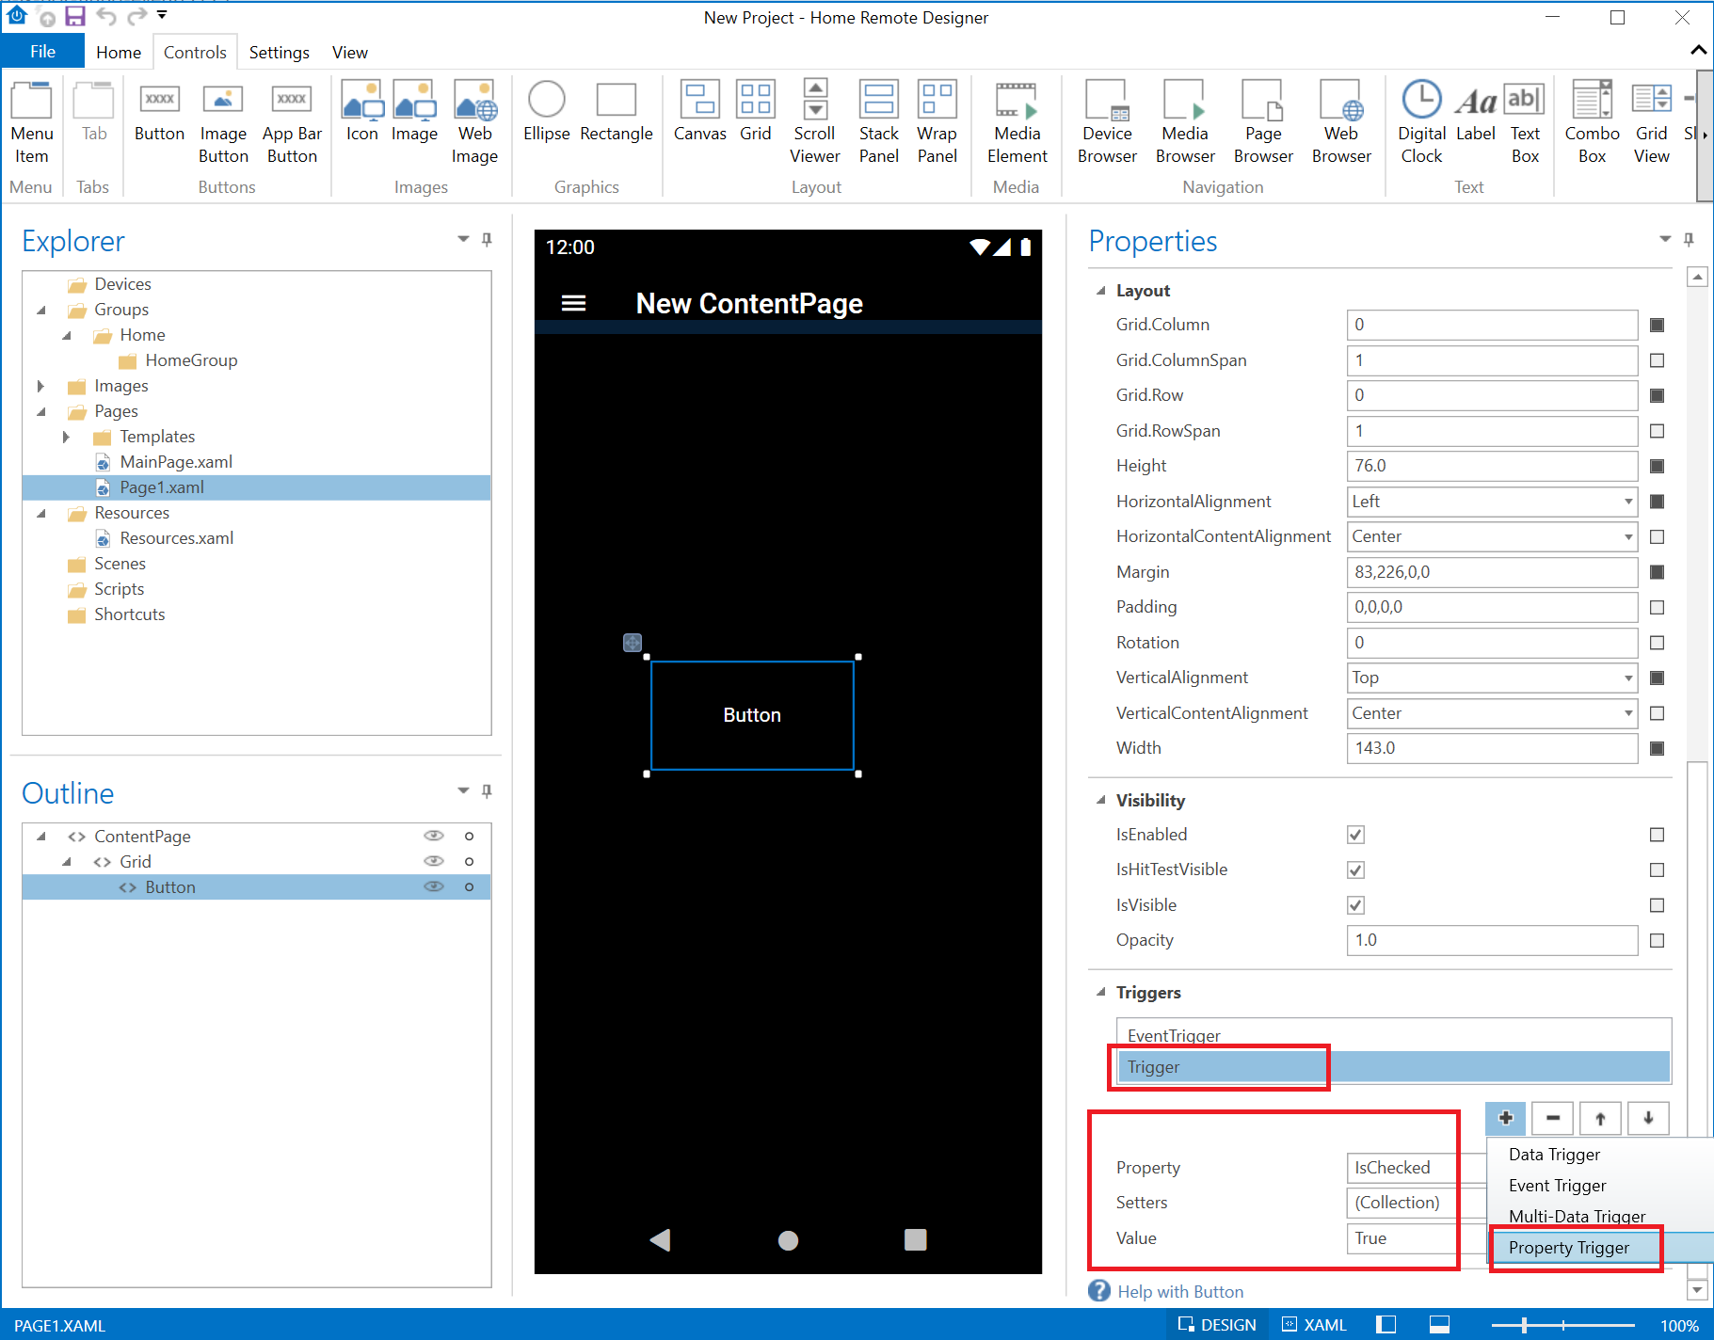Image resolution: width=1714 pixels, height=1340 pixels.
Task: Click the zoom slider in status bar
Action: pos(1563,1325)
